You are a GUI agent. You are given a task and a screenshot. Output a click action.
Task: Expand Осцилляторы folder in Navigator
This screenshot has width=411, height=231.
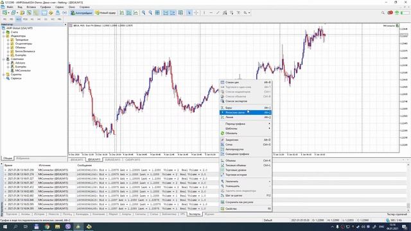point(8,44)
